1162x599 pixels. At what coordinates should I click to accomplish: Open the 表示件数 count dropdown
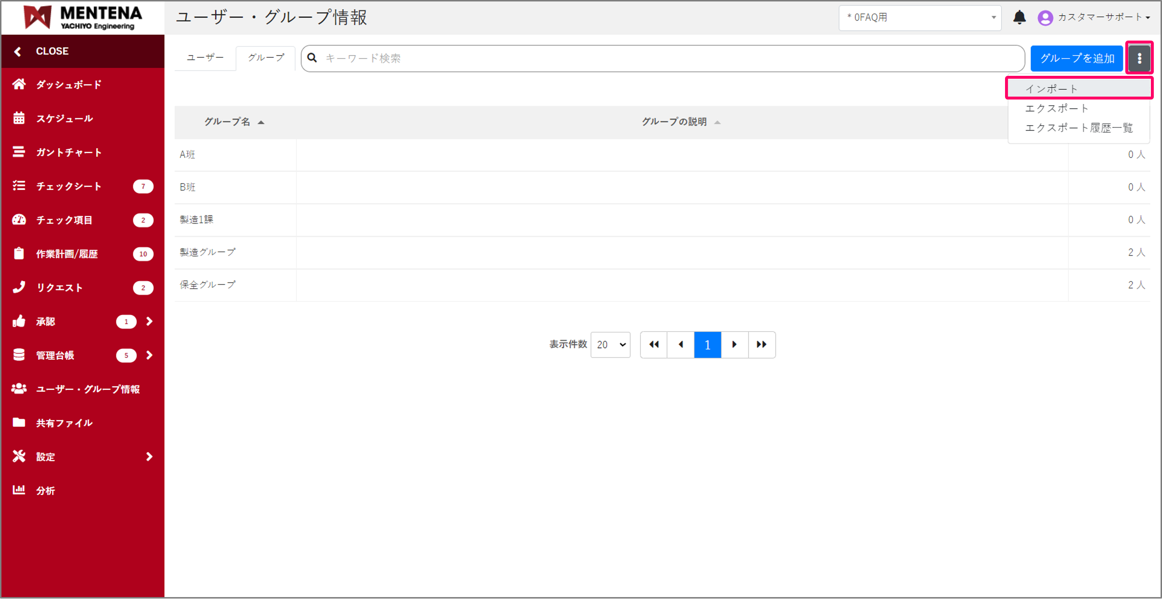pos(610,344)
